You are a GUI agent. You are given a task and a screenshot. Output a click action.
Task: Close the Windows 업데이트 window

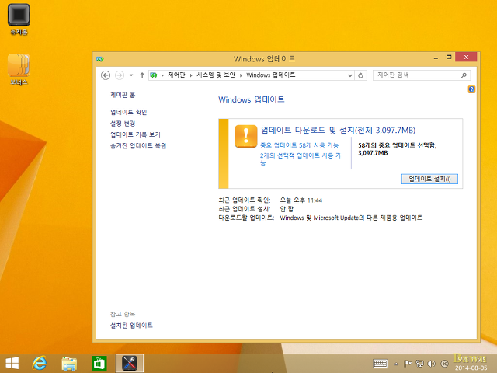click(466, 57)
